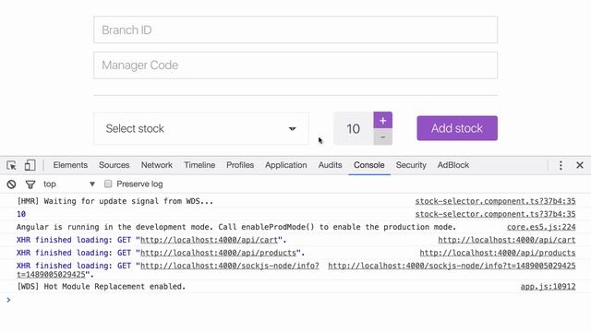Focus the Branch ID input field

[295, 30]
